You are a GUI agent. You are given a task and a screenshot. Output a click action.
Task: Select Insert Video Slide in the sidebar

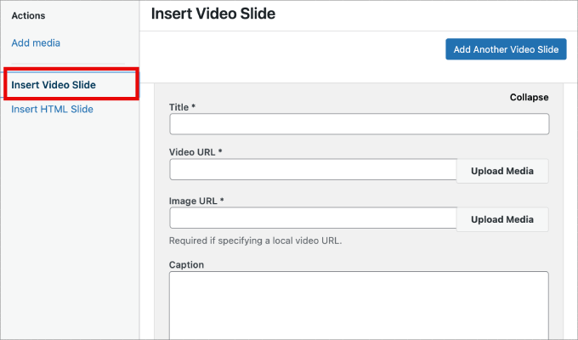tap(54, 85)
